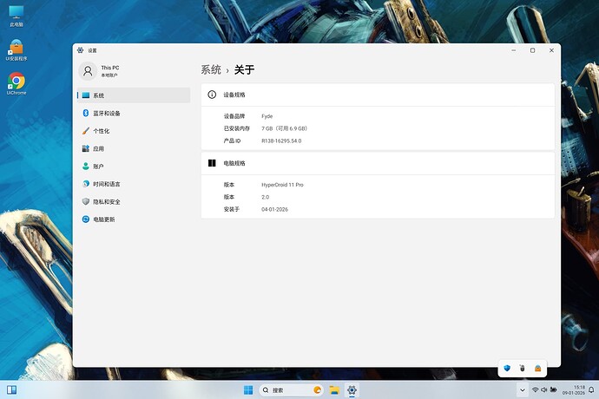
Task: Collapse the hidden tray icons chevron
Action: click(x=523, y=390)
